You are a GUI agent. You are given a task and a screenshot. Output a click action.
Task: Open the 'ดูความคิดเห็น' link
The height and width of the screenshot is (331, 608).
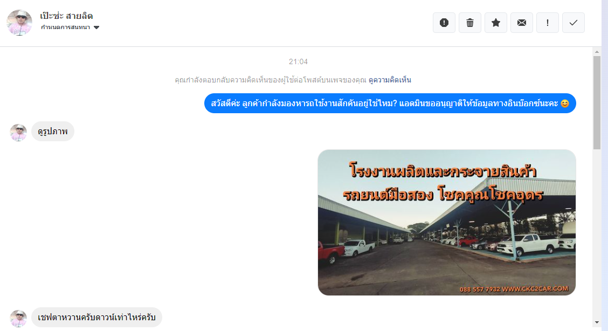(x=390, y=80)
